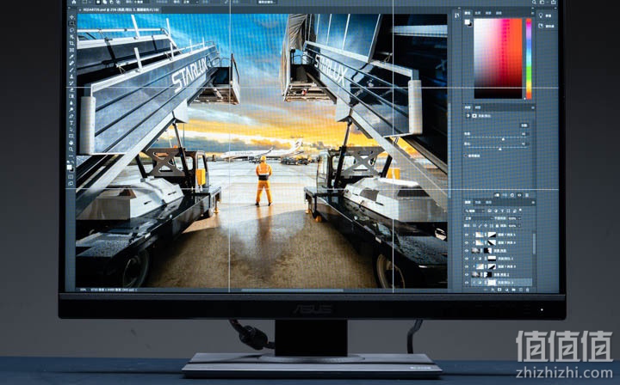
Task: Open the layer blend mode dropdown
Action: coord(479,218)
